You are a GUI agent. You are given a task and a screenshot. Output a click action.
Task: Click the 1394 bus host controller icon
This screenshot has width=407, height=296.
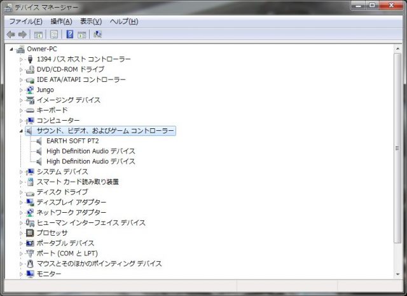(x=30, y=59)
